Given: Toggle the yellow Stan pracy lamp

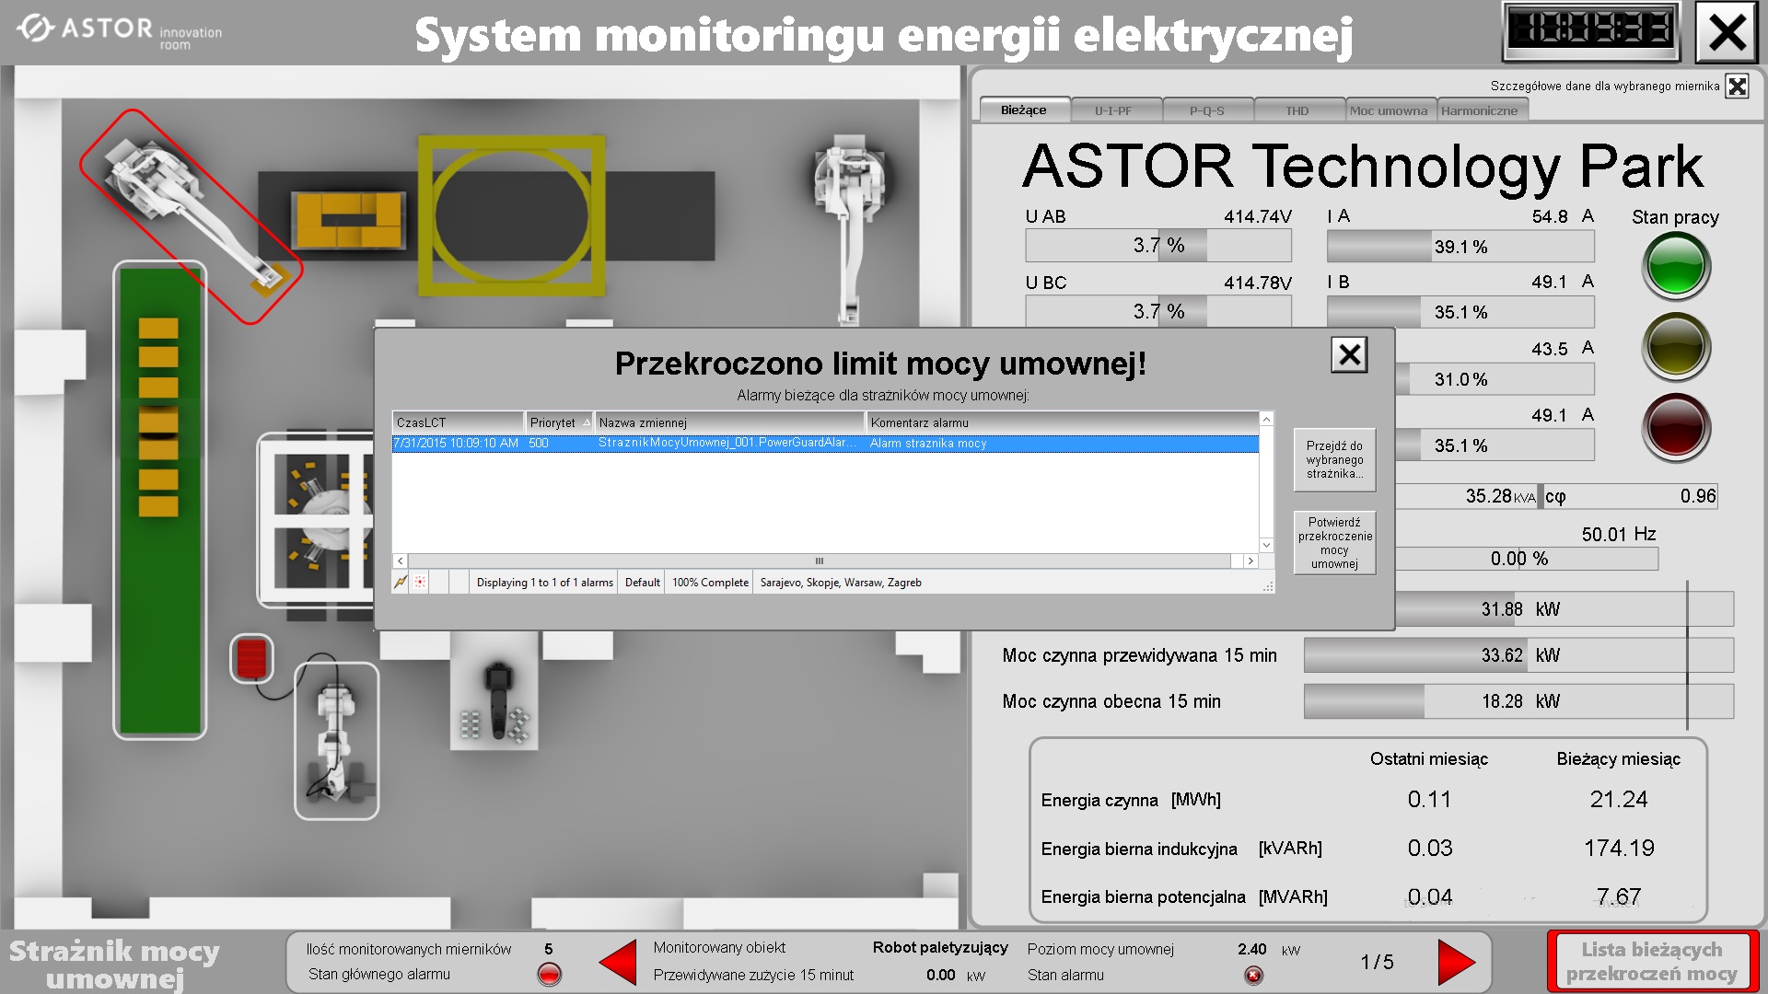Looking at the screenshot, I should [1677, 345].
